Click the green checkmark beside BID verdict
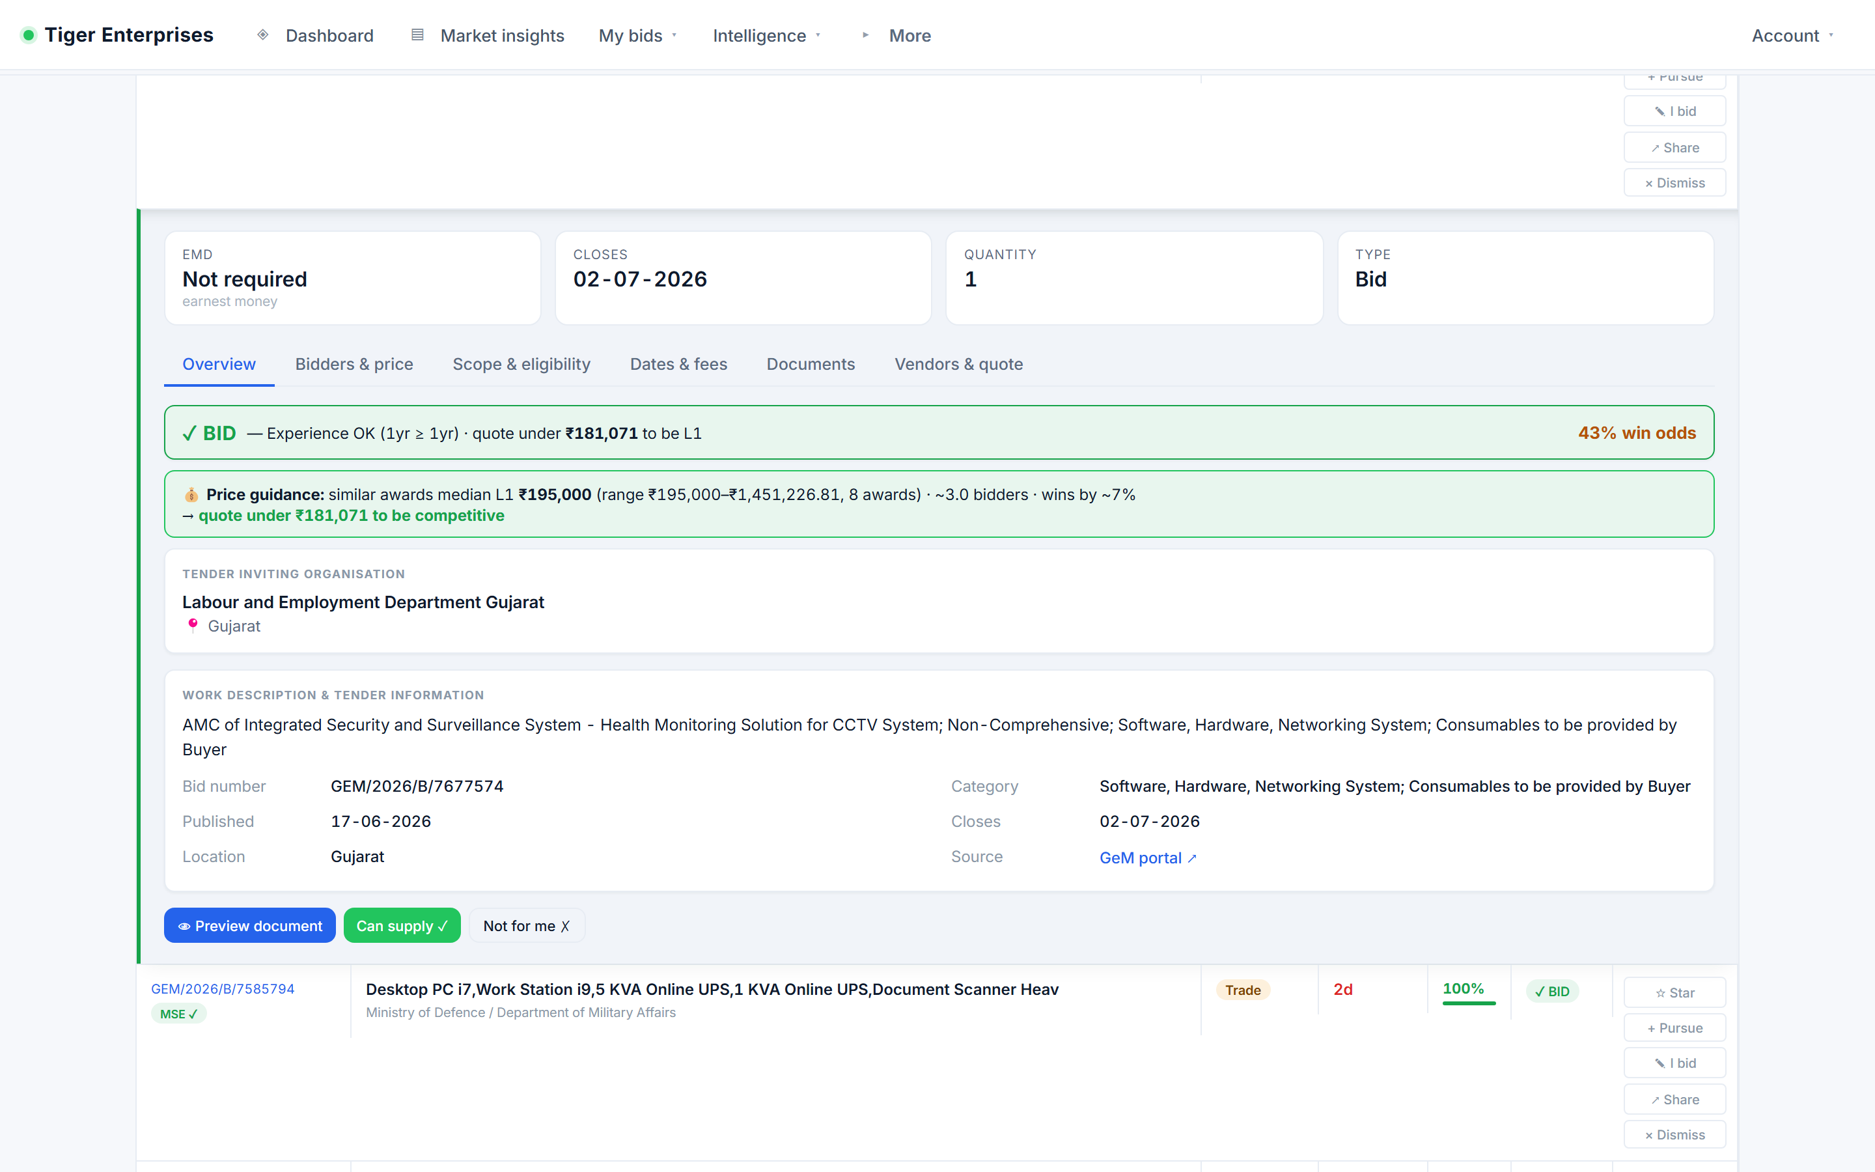This screenshot has width=1875, height=1172. 189,433
